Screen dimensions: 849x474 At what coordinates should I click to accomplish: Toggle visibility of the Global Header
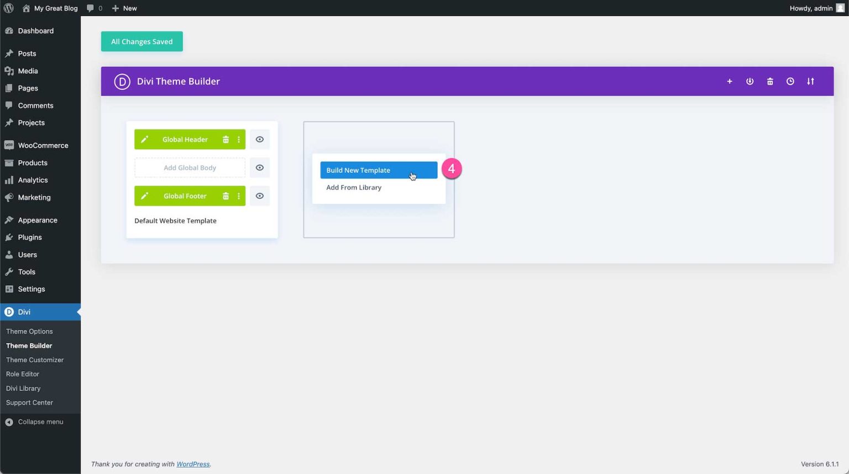[x=259, y=139]
